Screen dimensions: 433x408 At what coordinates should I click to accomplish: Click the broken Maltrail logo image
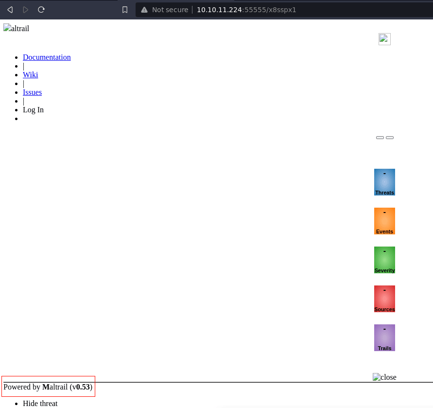coord(17,28)
